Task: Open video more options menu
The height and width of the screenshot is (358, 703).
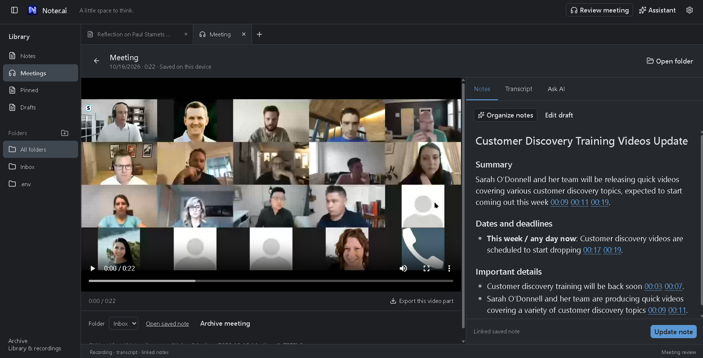Action: click(x=449, y=268)
